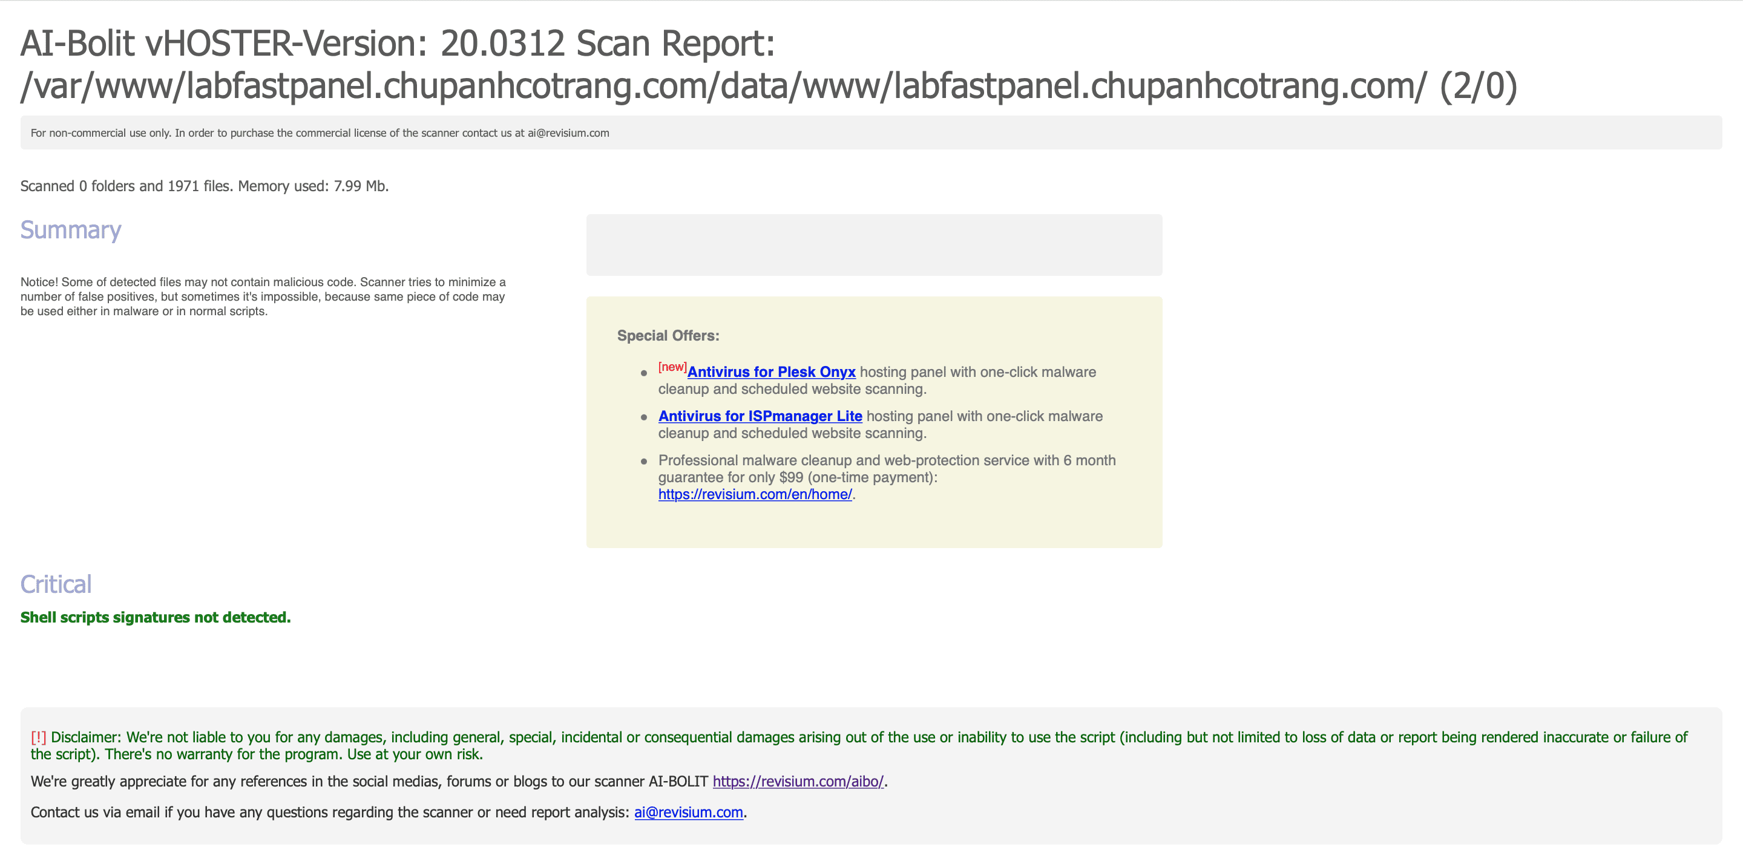Image resolution: width=1743 pixels, height=847 pixels.
Task: Open the revisium.com/aibo/ scanner link
Action: click(798, 782)
